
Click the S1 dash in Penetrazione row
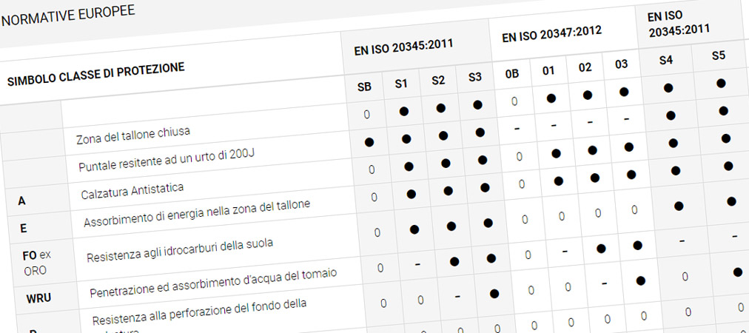pyautogui.click(x=417, y=263)
